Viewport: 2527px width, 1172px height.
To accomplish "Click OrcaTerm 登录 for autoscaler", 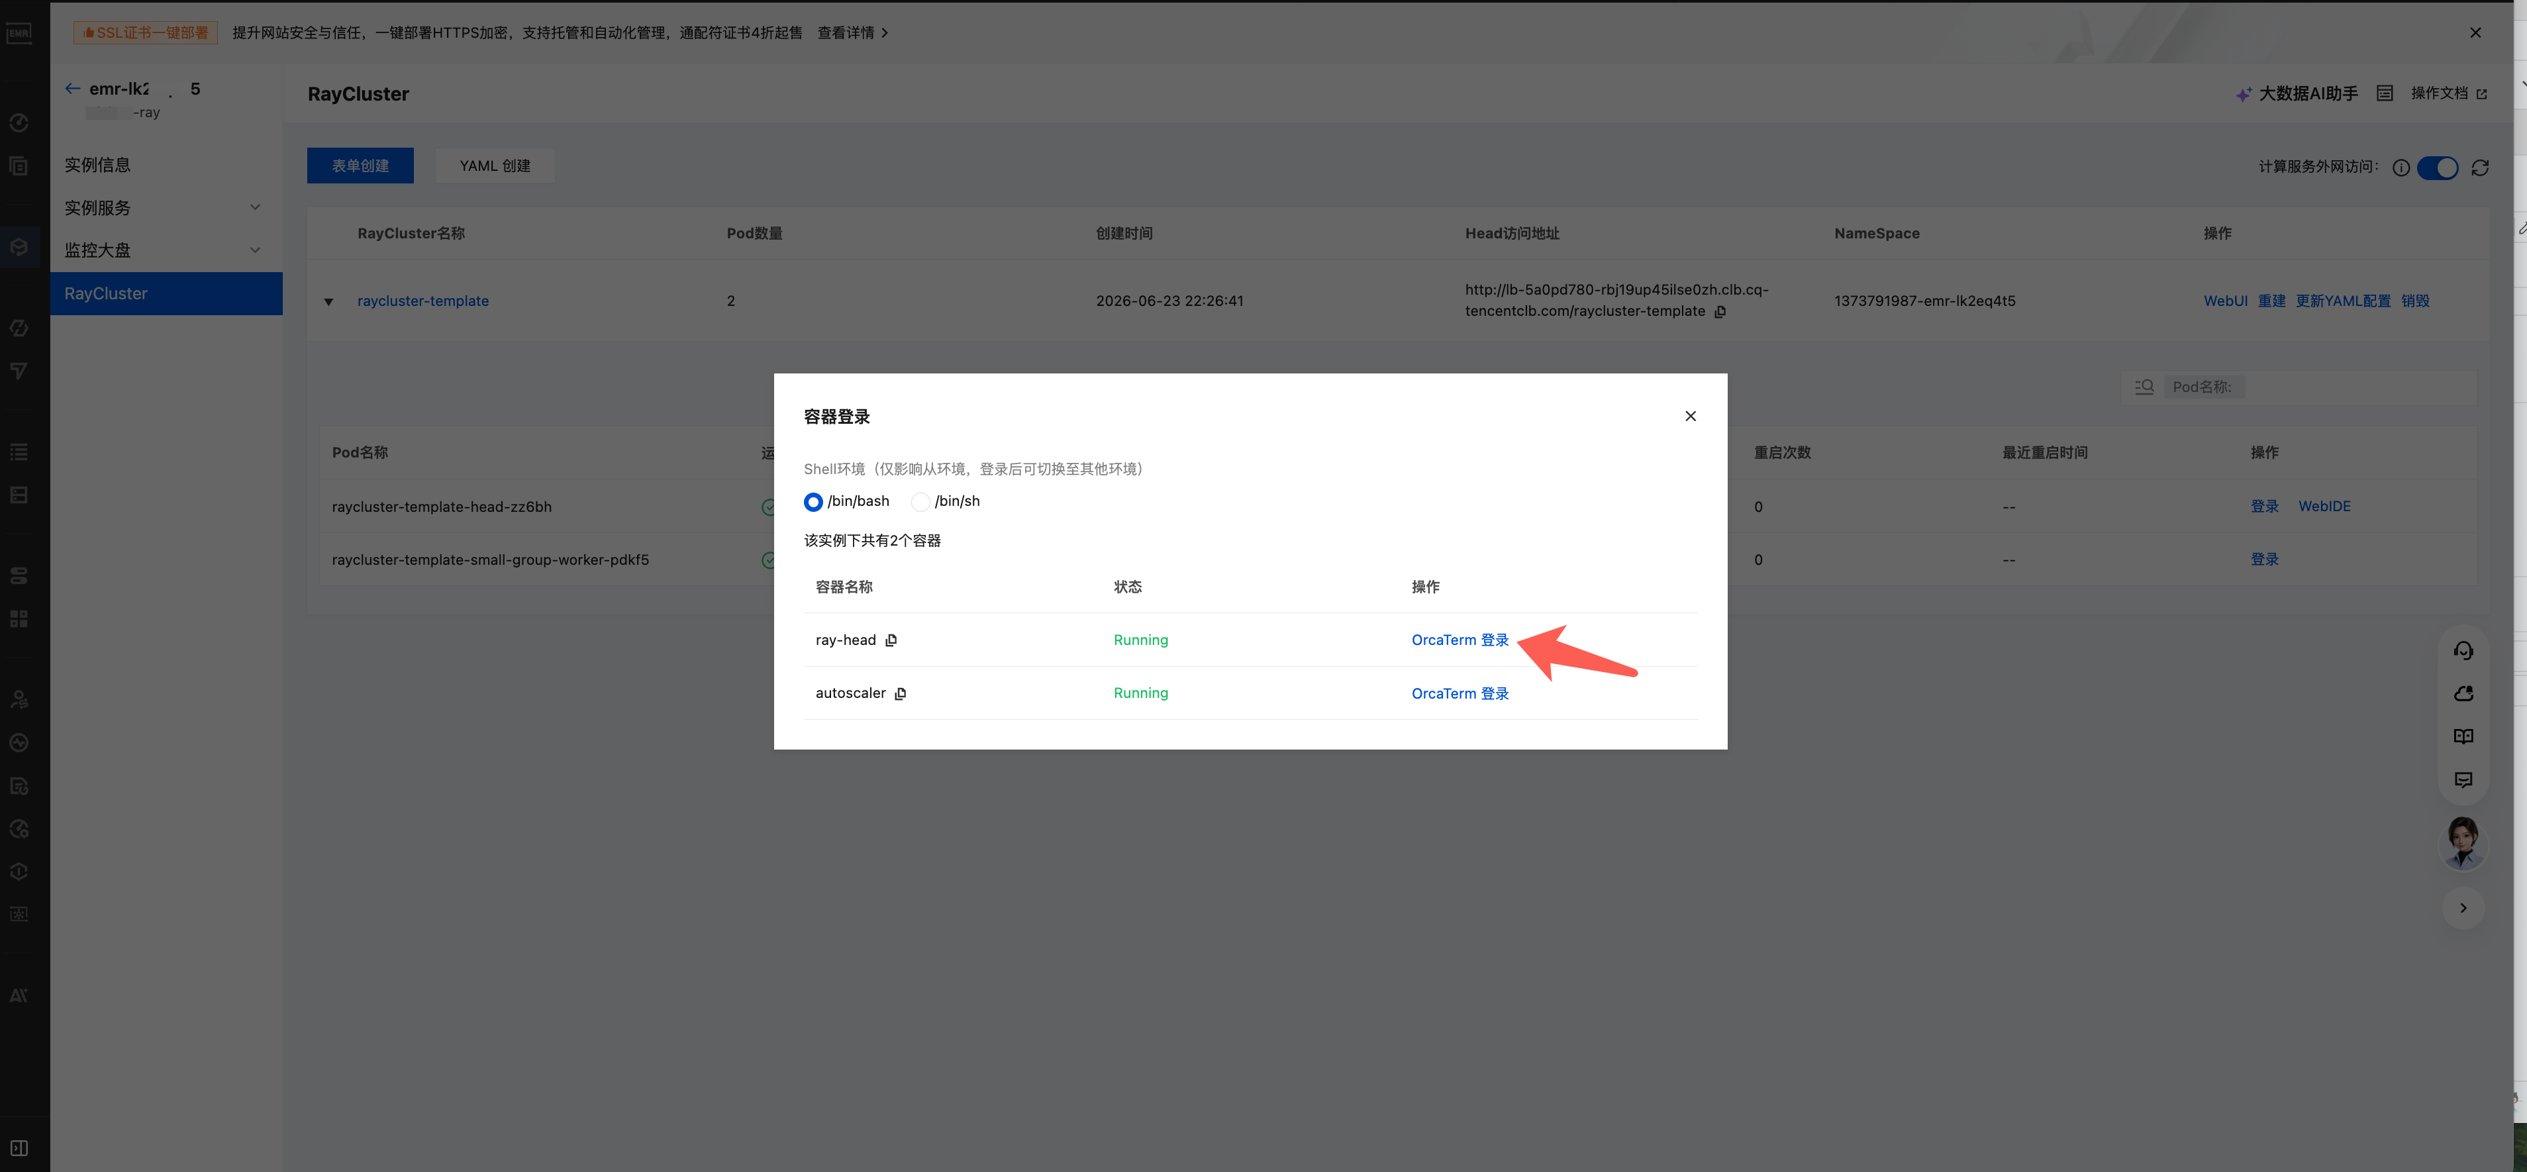I will [1460, 693].
